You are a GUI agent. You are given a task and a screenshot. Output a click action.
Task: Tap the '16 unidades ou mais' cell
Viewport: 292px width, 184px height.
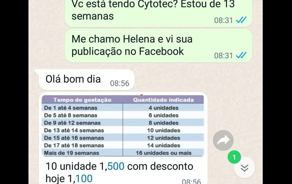point(163,153)
